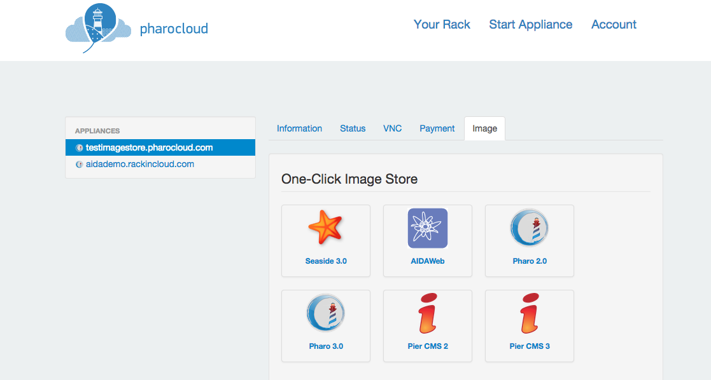Go to the VNC tab
The width and height of the screenshot is (711, 380).
pyautogui.click(x=392, y=128)
